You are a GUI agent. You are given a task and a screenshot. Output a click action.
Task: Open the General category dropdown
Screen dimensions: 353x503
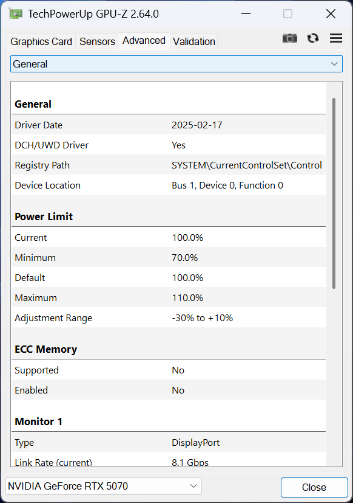[176, 64]
